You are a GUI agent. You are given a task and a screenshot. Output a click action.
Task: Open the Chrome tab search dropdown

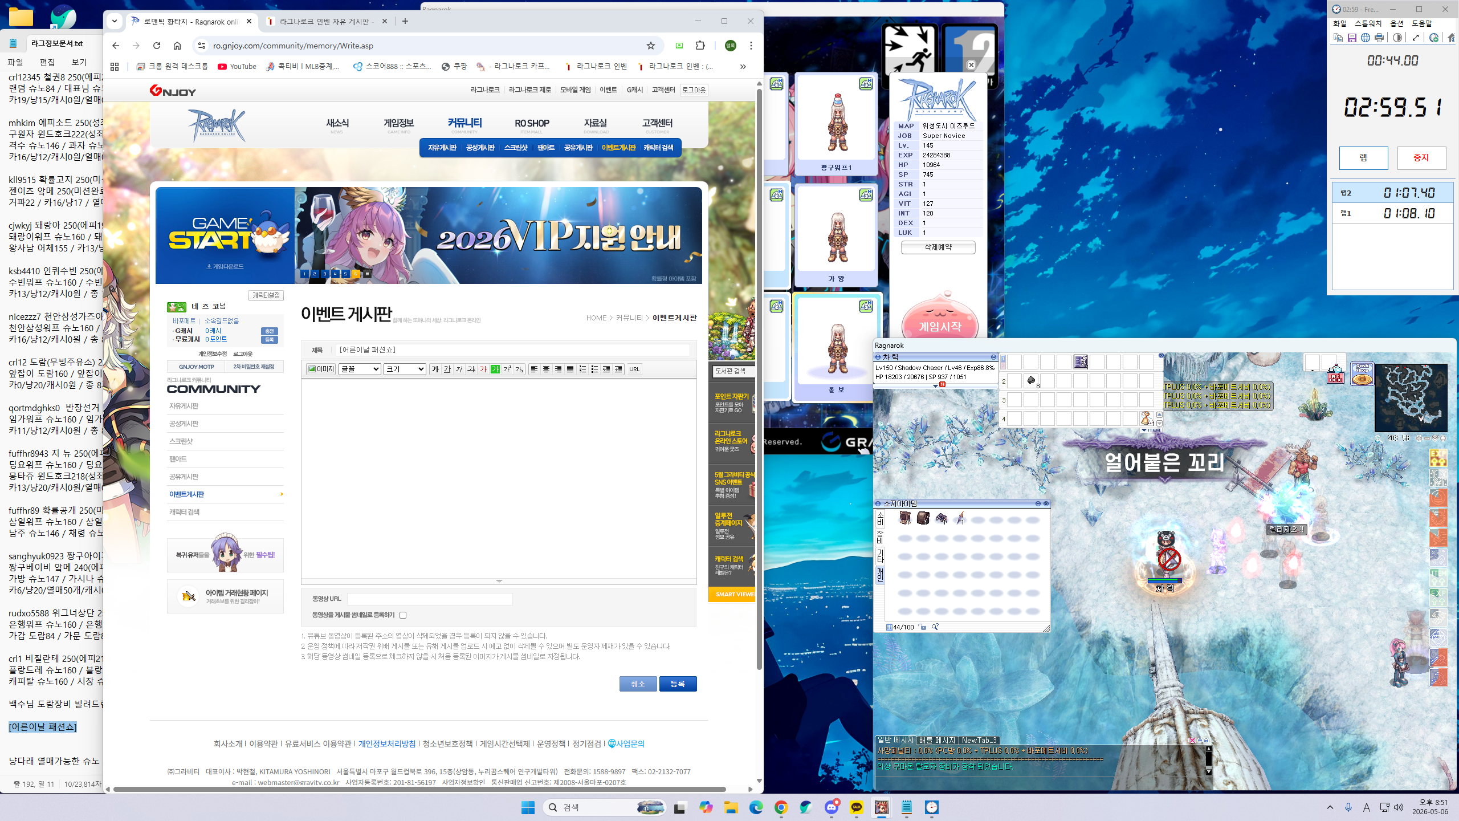point(115,21)
